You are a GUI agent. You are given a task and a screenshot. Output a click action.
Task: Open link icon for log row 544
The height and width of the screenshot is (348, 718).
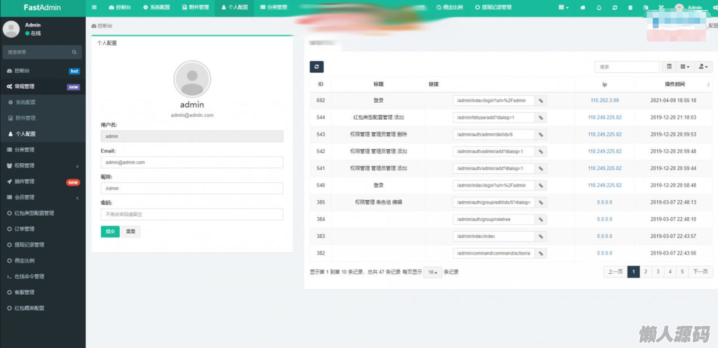[x=540, y=118]
